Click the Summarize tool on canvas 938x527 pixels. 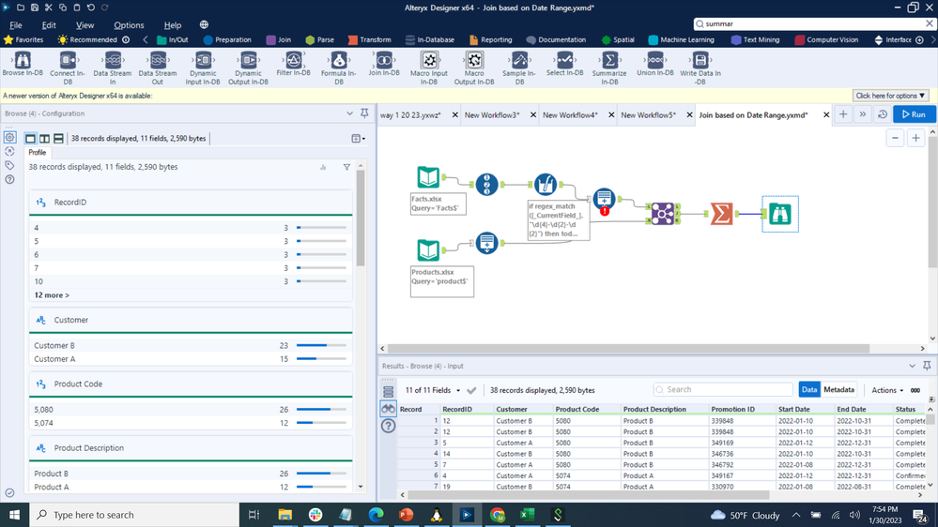tap(721, 213)
